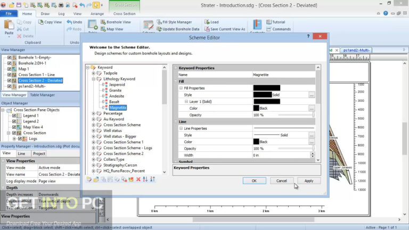Open Borehole View from the ribbon
409x230 pixels.
tap(116, 22)
